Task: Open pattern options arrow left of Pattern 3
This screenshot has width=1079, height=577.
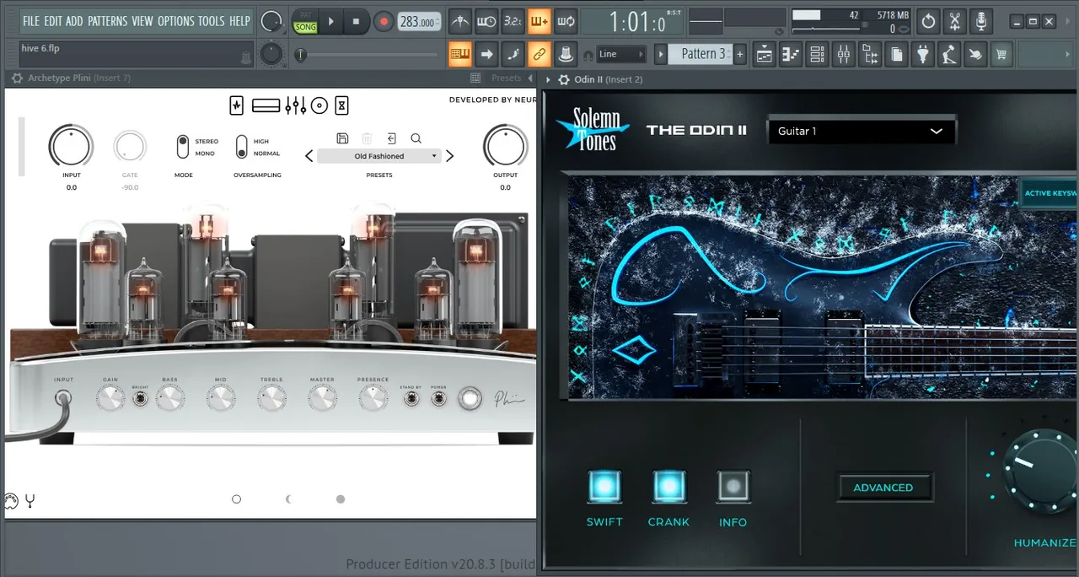Action: click(662, 54)
